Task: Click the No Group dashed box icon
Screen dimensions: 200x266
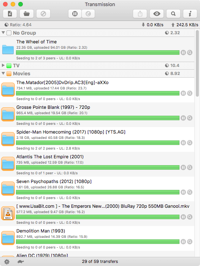Action: (9, 33)
